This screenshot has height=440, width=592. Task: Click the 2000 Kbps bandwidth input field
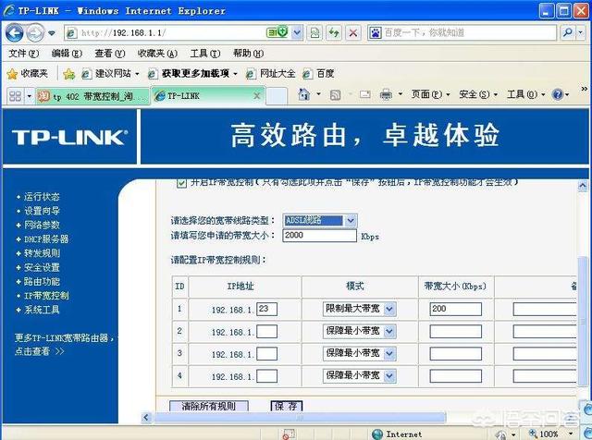pyautogui.click(x=318, y=236)
